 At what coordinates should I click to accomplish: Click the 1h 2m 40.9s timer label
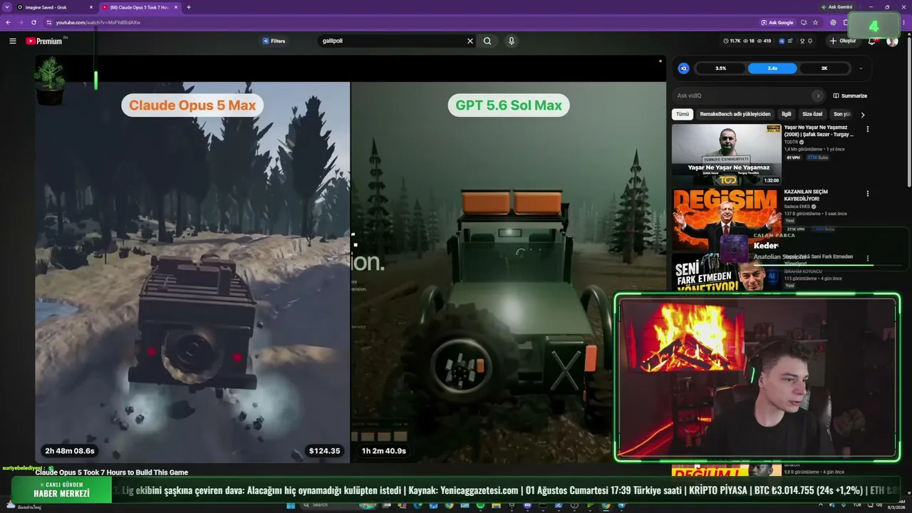click(384, 451)
